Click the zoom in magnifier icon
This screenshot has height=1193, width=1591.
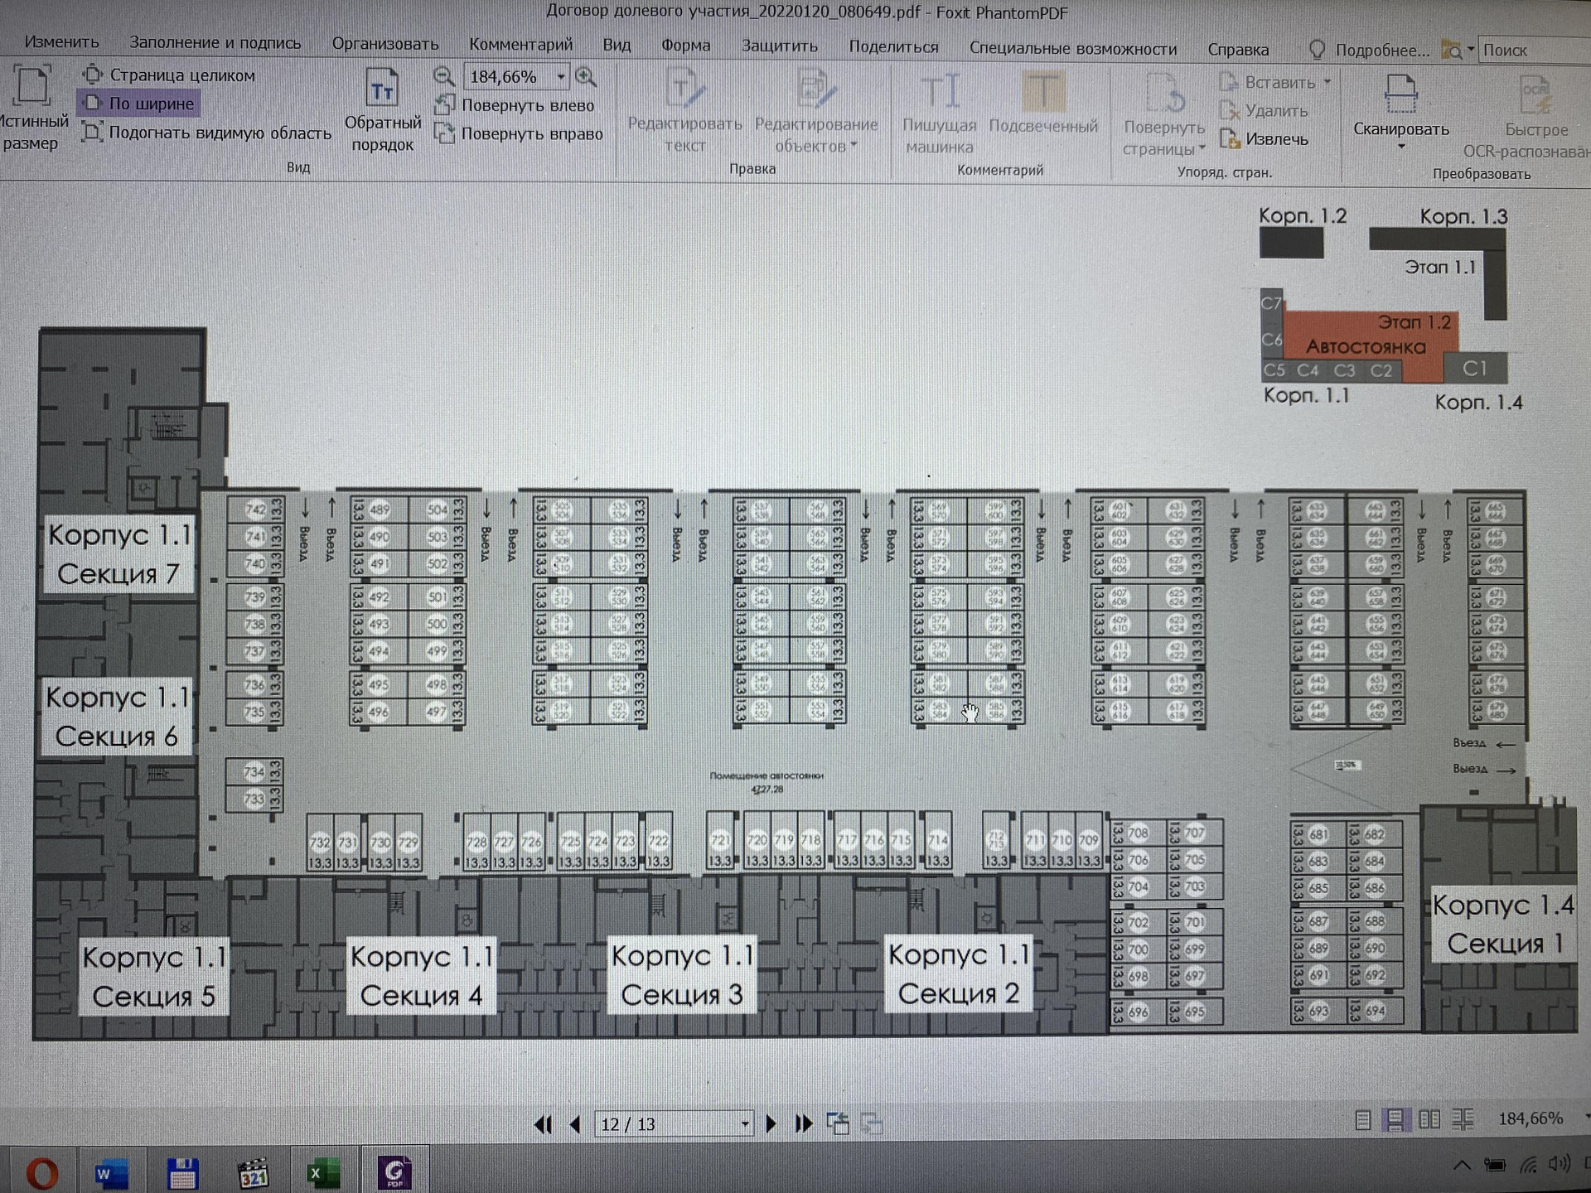tap(586, 77)
